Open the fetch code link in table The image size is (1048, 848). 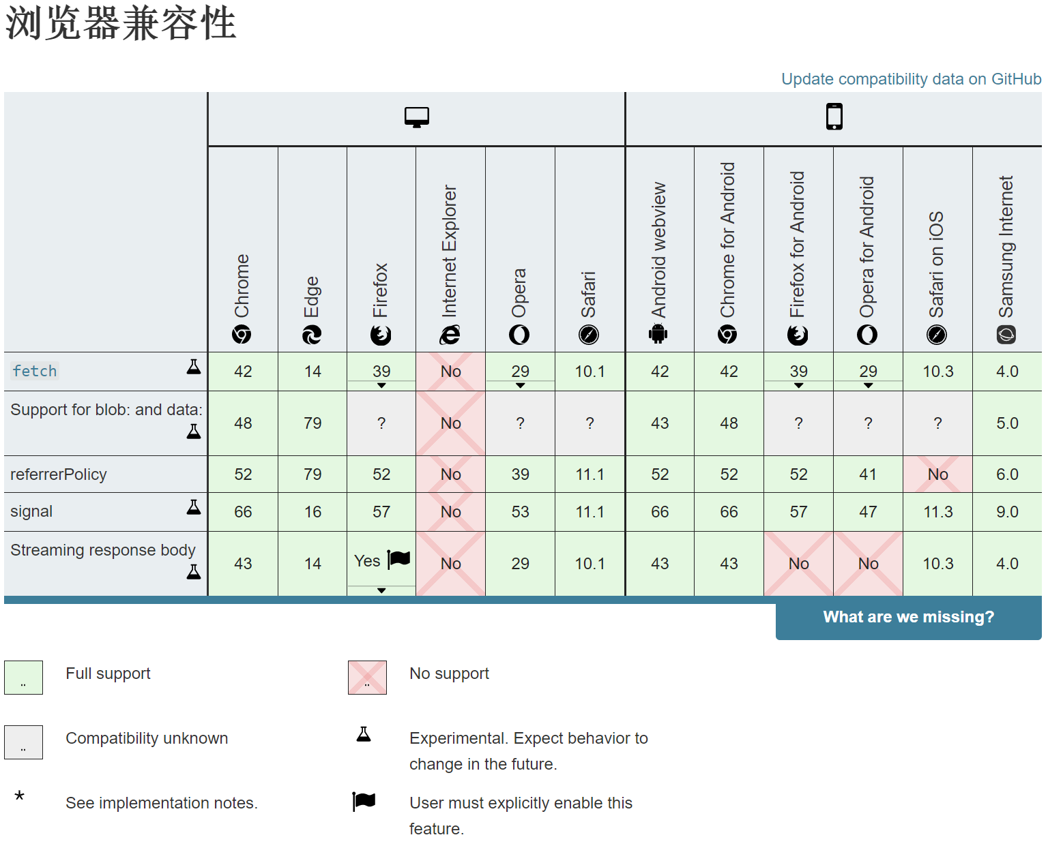pyautogui.click(x=35, y=371)
